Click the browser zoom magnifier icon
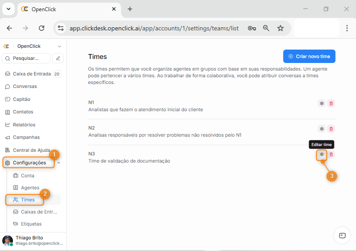This screenshot has width=356, height=251. 266,28
